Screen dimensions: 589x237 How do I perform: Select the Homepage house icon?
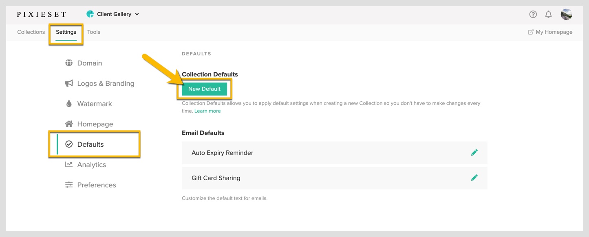coord(69,124)
